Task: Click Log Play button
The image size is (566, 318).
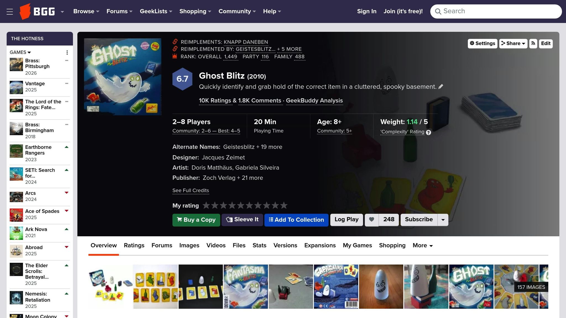Action: [x=347, y=220]
